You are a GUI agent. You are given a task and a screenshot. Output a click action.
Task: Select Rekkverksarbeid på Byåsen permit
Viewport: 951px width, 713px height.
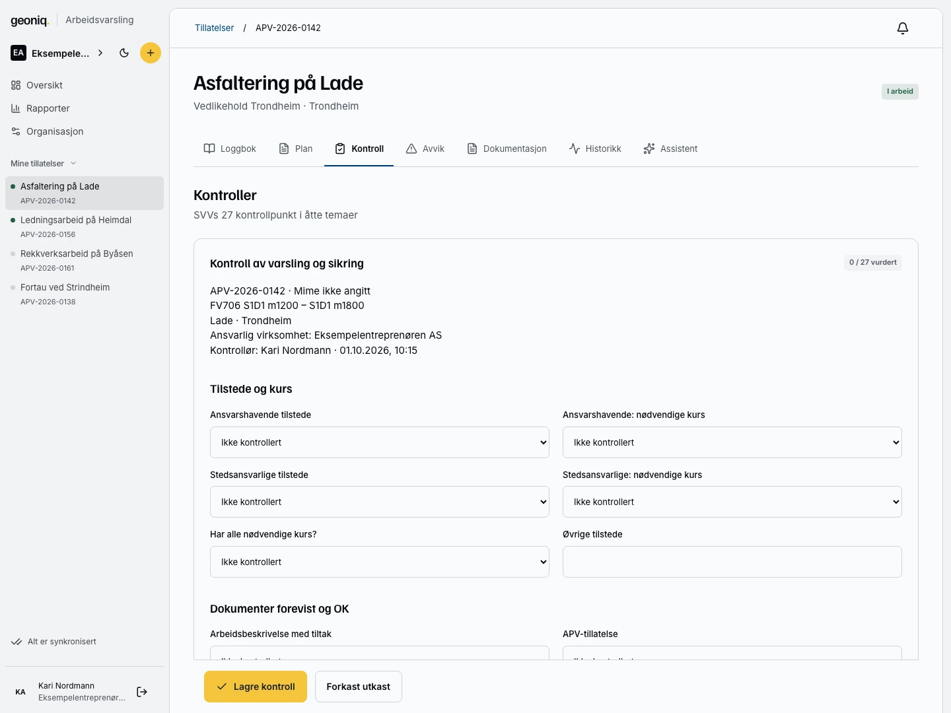pyautogui.click(x=85, y=260)
